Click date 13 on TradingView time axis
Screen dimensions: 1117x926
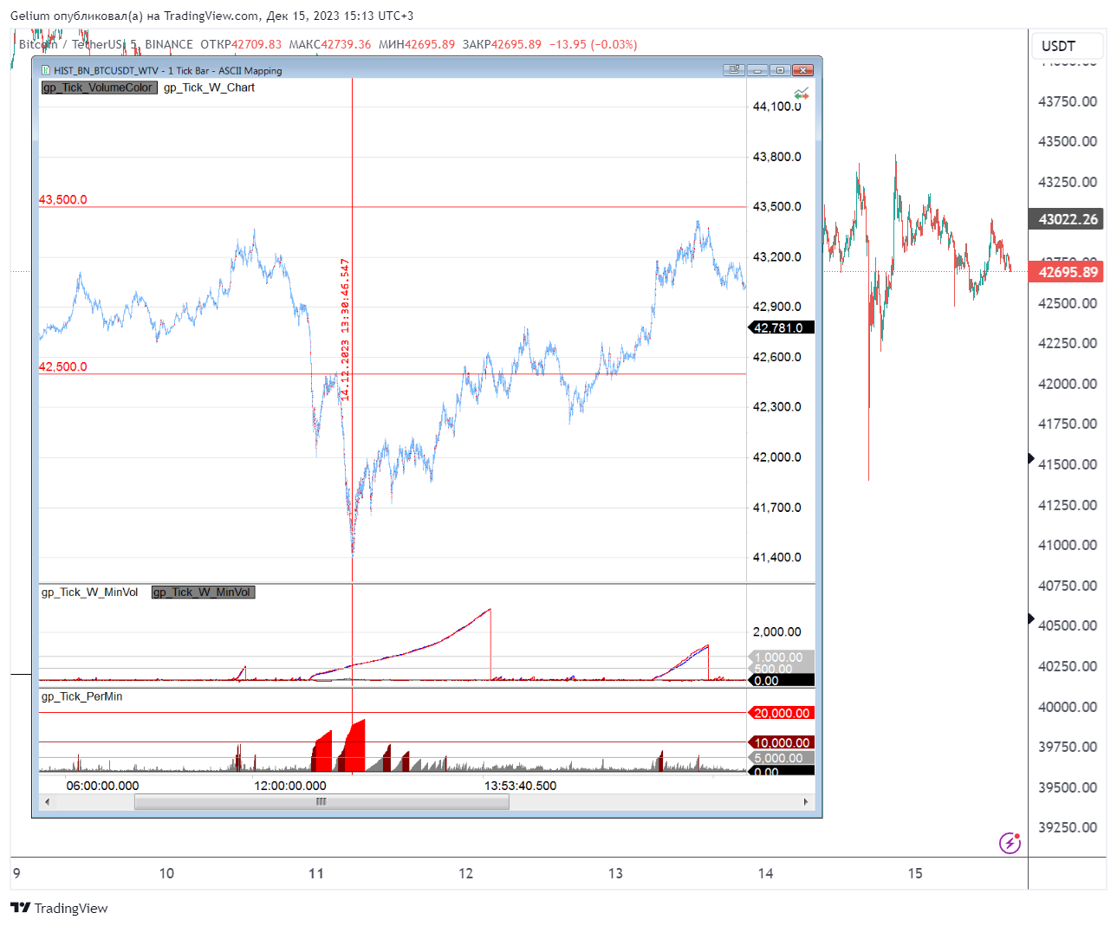click(x=615, y=873)
